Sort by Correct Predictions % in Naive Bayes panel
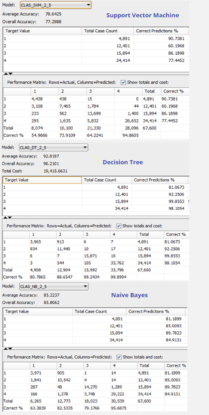This screenshot has width=209, height=415. 156,311
